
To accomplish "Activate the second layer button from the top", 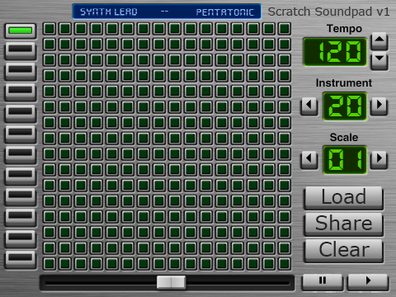I will coord(21,51).
